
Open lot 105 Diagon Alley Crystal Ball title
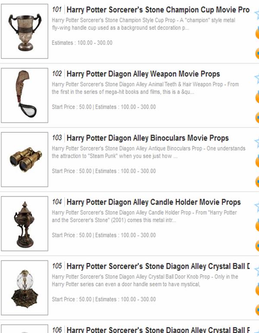158,266
